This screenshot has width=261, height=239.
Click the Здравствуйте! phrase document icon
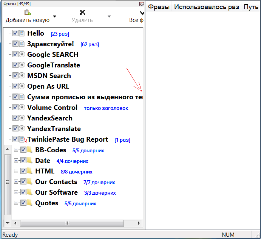coord(22,44)
